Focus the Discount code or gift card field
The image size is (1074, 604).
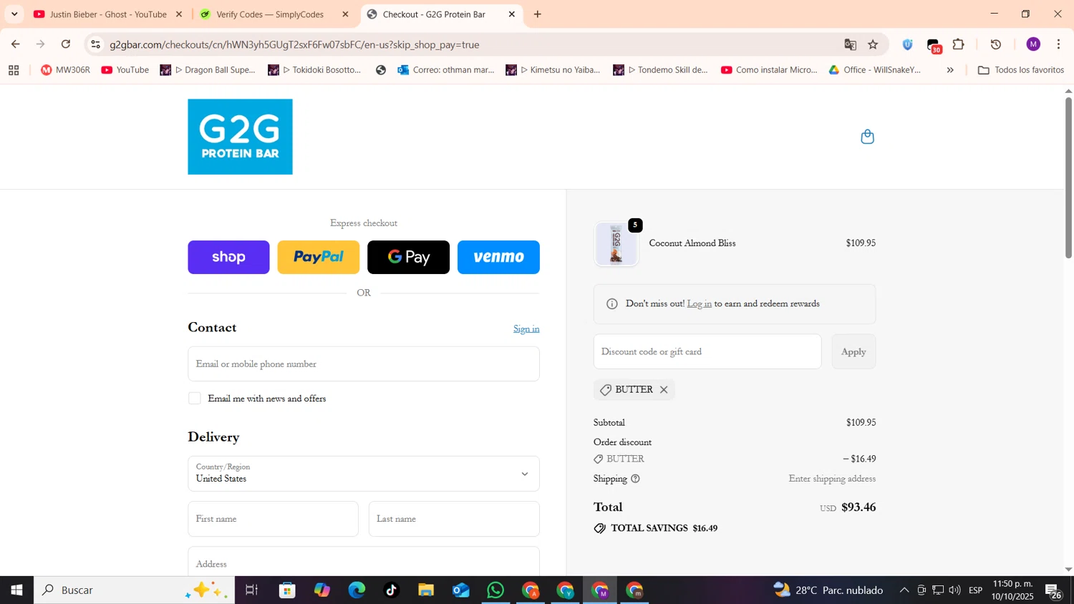pos(707,351)
